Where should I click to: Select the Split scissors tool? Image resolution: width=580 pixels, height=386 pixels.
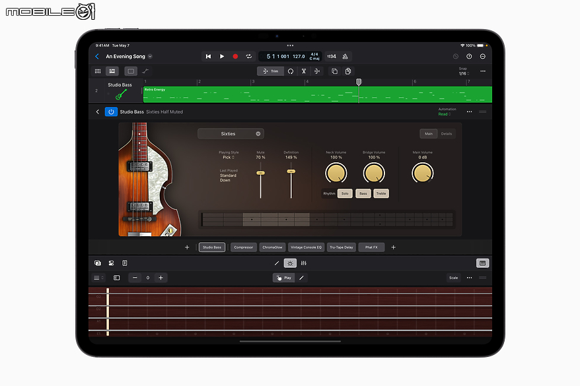point(304,71)
